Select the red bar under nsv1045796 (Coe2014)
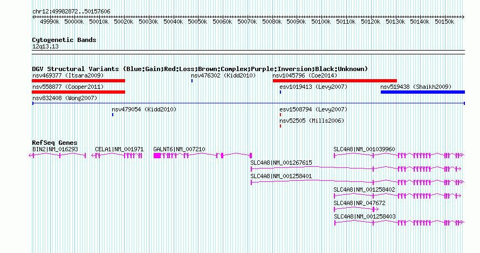This screenshot has height=253, width=480. click(x=335, y=81)
